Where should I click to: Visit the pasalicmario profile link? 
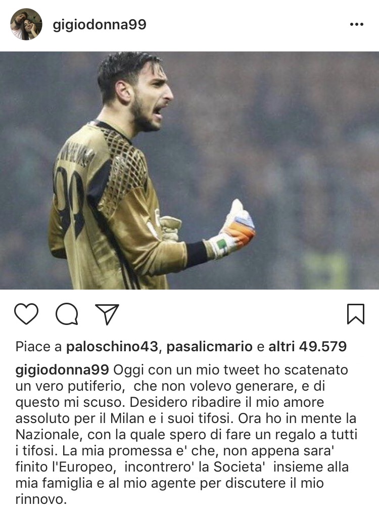(x=210, y=347)
